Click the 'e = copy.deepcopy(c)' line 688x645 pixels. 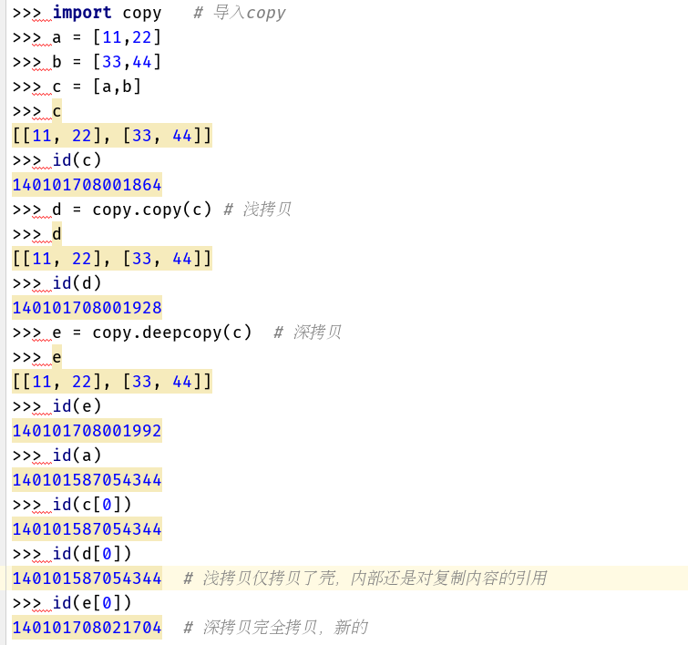tap(152, 333)
